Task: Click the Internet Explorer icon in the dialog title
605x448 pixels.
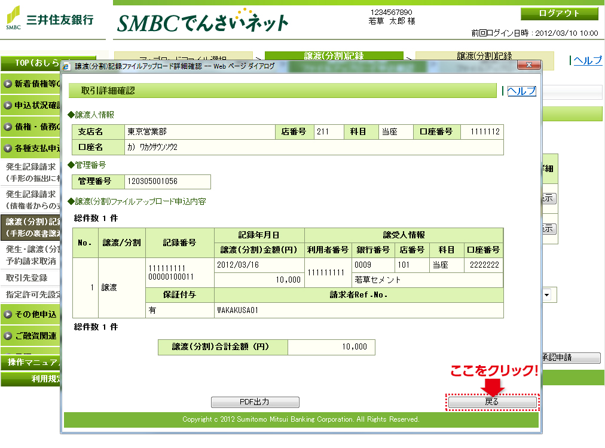Action: pos(66,66)
